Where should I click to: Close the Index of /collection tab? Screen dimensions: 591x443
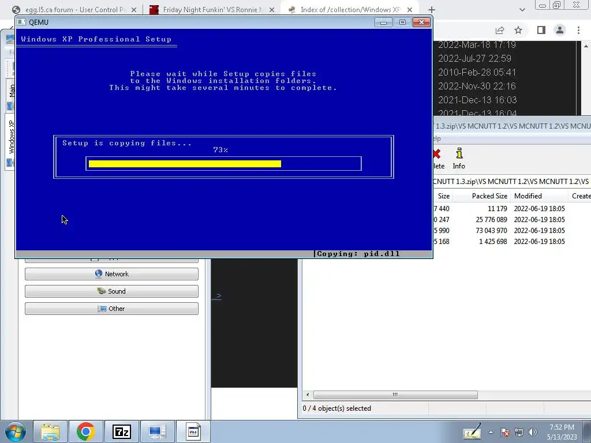410,10
